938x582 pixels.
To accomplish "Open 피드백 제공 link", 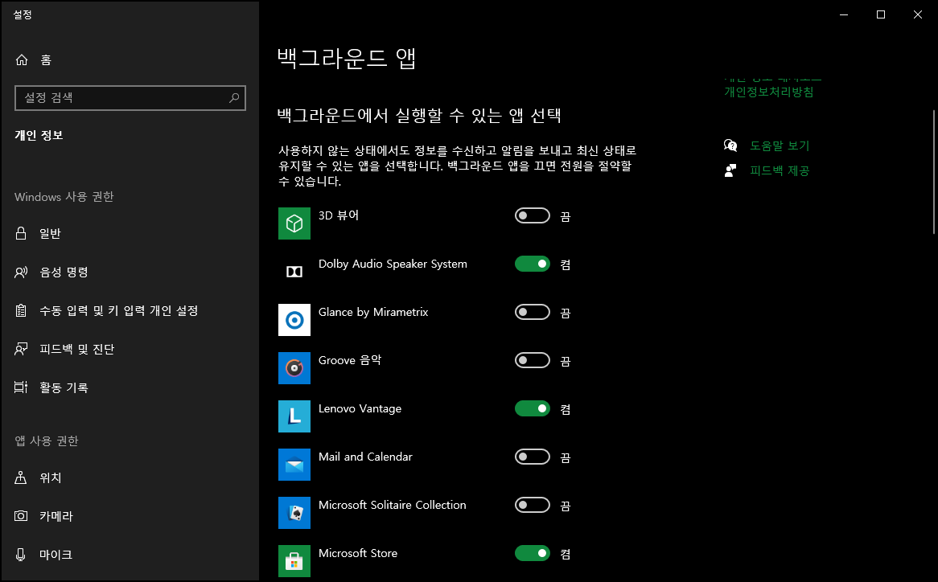I will coord(780,171).
